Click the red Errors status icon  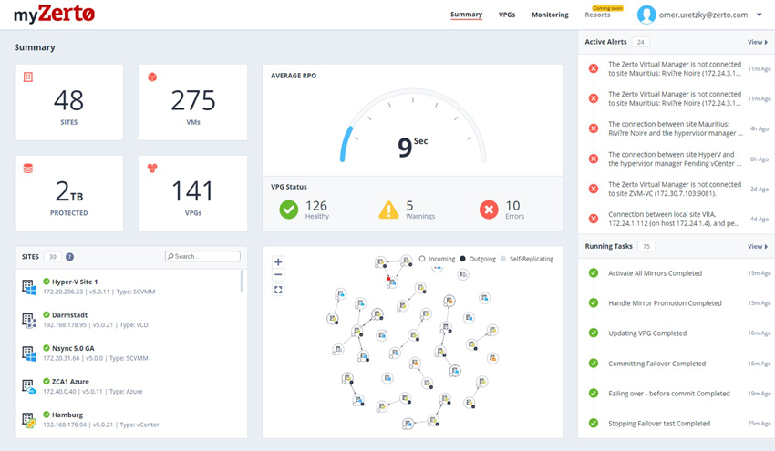tap(489, 210)
